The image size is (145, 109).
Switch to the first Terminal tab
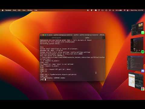click(56, 38)
